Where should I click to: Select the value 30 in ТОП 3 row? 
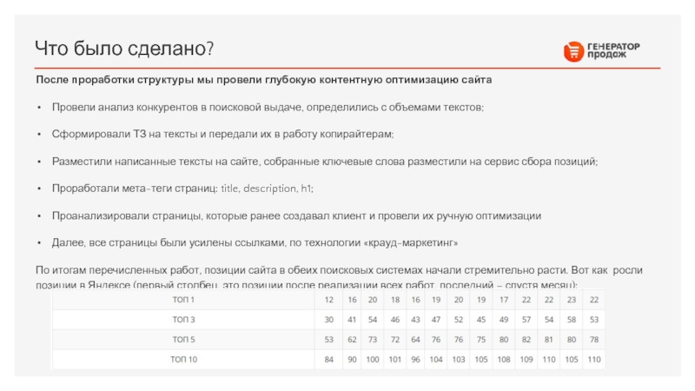coord(328,320)
